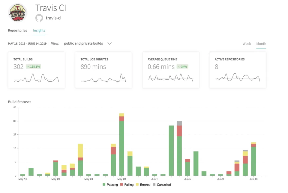
Task: Click the y-axis value 45
Action: pos(15,107)
